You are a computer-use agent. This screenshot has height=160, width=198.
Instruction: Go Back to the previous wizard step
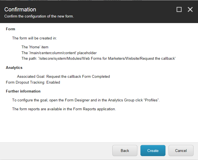click(x=125, y=151)
